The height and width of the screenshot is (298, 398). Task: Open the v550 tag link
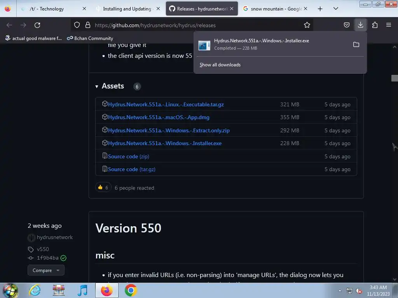(x=43, y=249)
